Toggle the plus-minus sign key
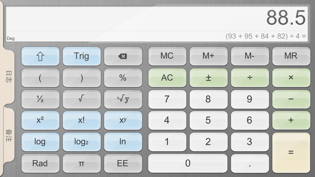 208,78
